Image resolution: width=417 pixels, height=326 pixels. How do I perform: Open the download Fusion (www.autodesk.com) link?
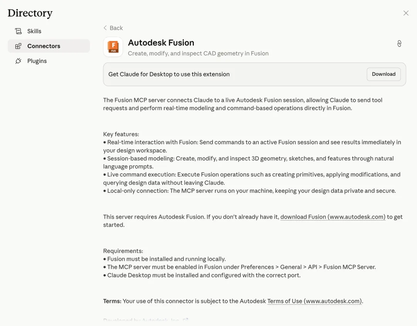coord(333,217)
